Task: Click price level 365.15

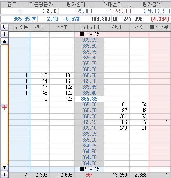Action: coord(89,122)
